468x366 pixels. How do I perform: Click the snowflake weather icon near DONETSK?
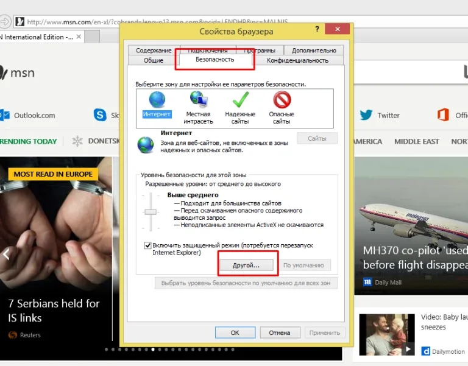click(77, 141)
